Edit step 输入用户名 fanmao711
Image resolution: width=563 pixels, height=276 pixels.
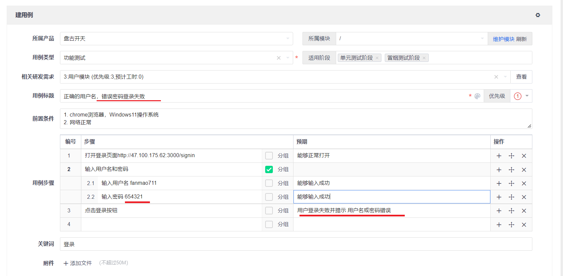[x=180, y=183]
